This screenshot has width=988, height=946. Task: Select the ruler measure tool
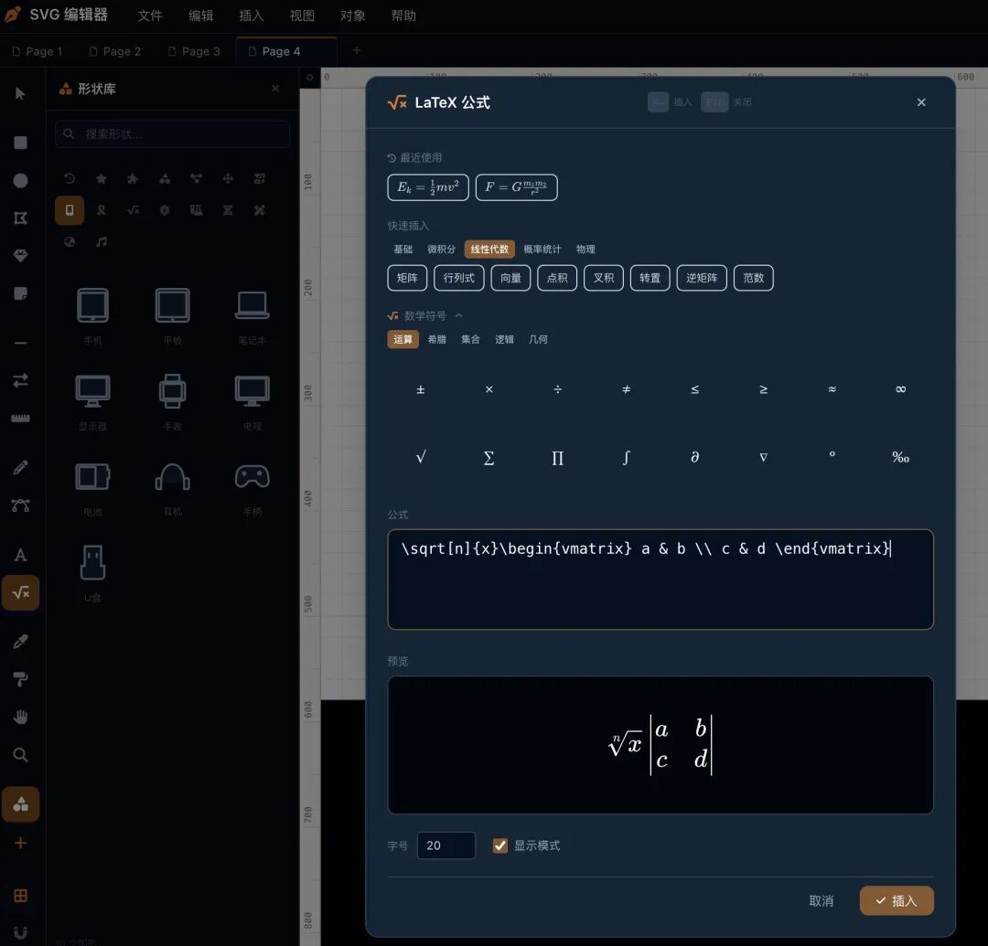click(20, 419)
